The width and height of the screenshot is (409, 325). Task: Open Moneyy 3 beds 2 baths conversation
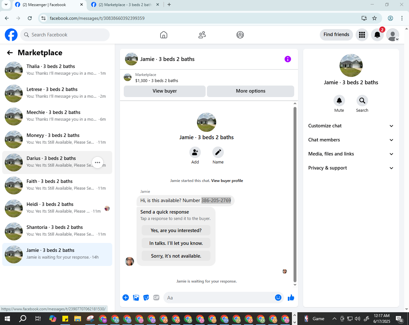pos(57,140)
